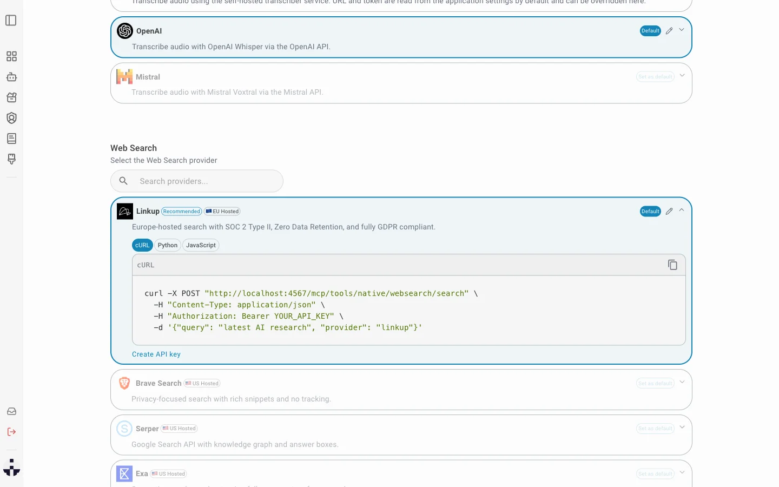779x487 pixels.
Task: Click the Serper provider logo
Action: click(x=124, y=429)
